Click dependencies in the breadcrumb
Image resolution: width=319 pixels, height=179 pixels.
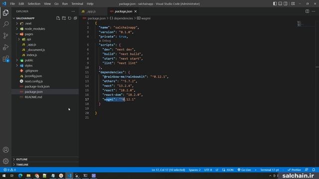click(x=123, y=18)
